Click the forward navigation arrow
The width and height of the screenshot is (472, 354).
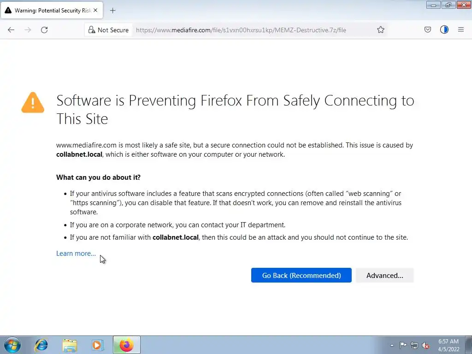[x=28, y=30]
